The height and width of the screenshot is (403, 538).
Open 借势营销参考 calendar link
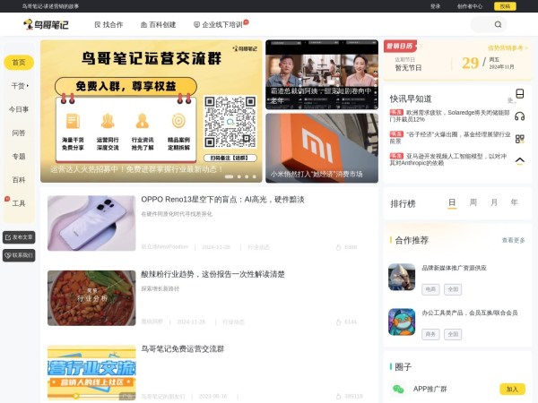point(507,48)
